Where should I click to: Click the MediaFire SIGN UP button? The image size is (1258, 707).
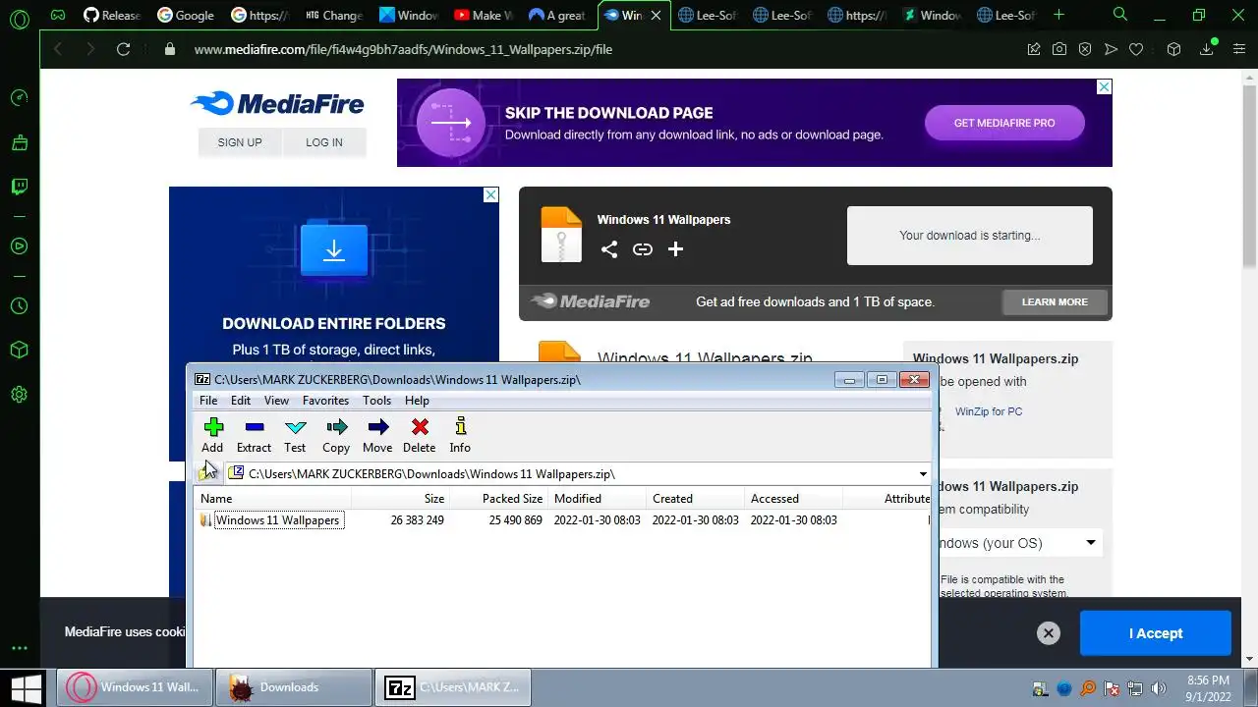[x=240, y=142]
